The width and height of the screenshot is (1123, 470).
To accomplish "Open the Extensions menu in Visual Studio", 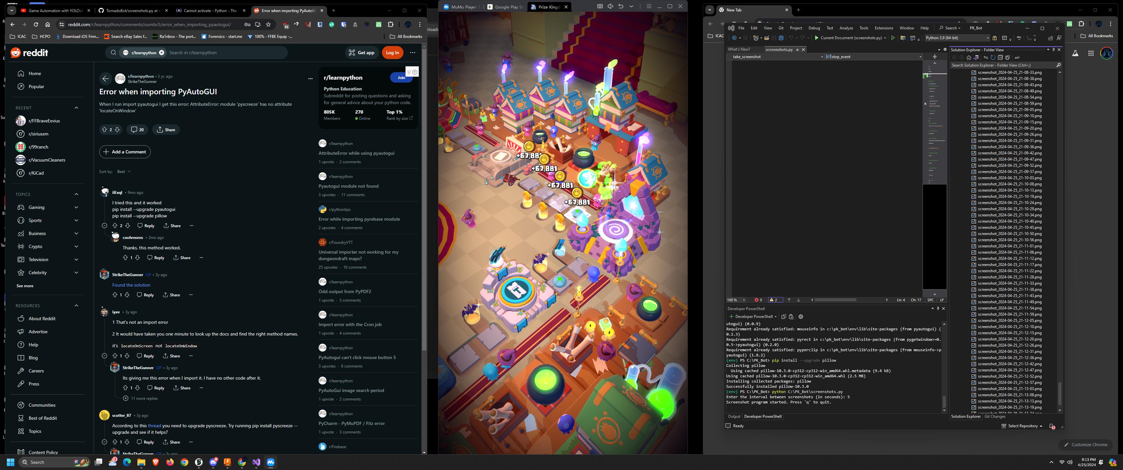I will point(884,28).
